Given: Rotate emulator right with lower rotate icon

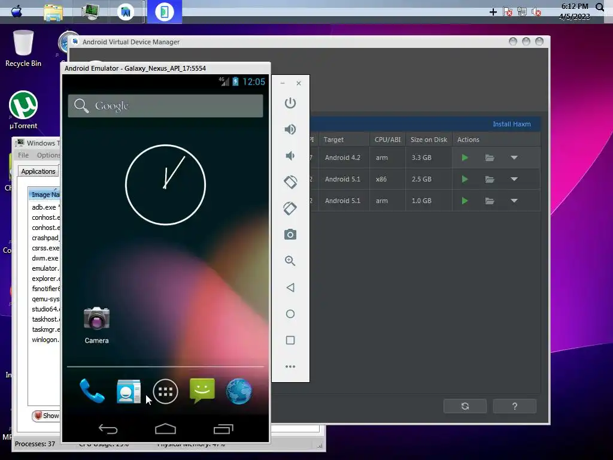Looking at the screenshot, I should tap(290, 208).
